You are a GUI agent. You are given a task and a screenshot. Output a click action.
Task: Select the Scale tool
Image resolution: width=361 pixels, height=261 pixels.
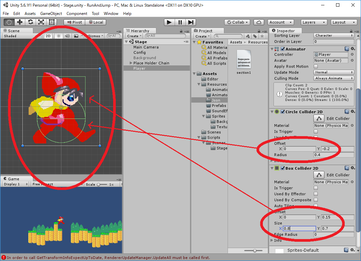click(x=41, y=22)
